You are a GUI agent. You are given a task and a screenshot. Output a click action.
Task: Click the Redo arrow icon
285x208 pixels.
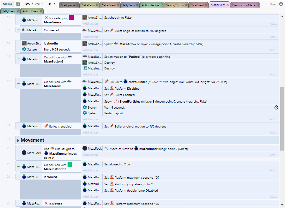37,4
